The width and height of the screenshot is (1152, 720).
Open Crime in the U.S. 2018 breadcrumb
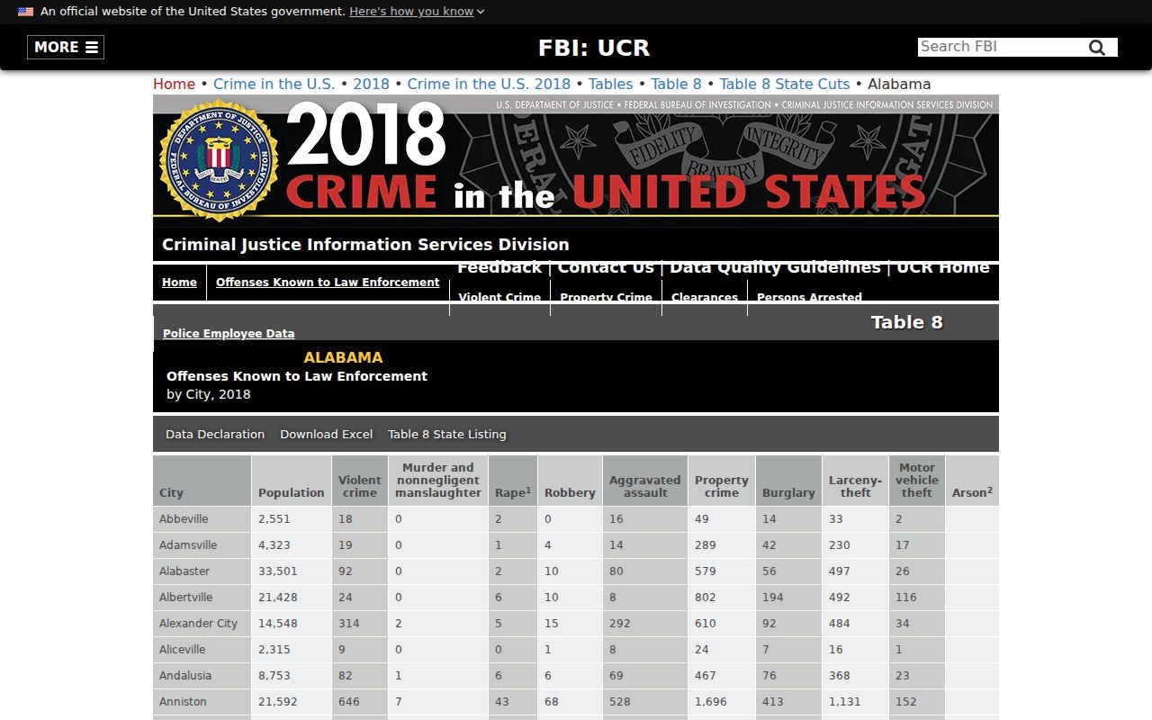pos(489,84)
